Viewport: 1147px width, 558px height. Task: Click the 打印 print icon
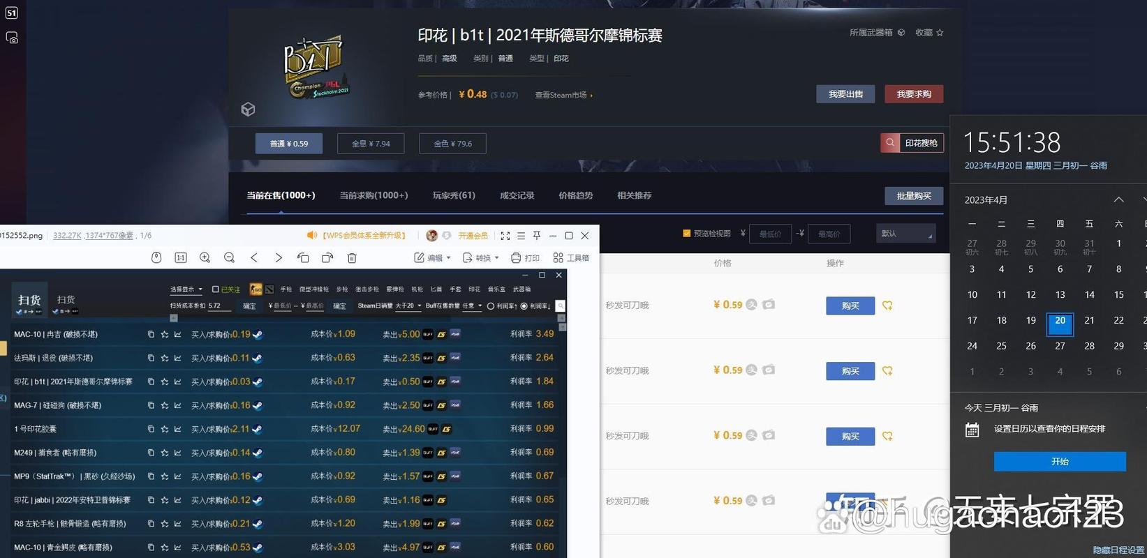click(525, 257)
